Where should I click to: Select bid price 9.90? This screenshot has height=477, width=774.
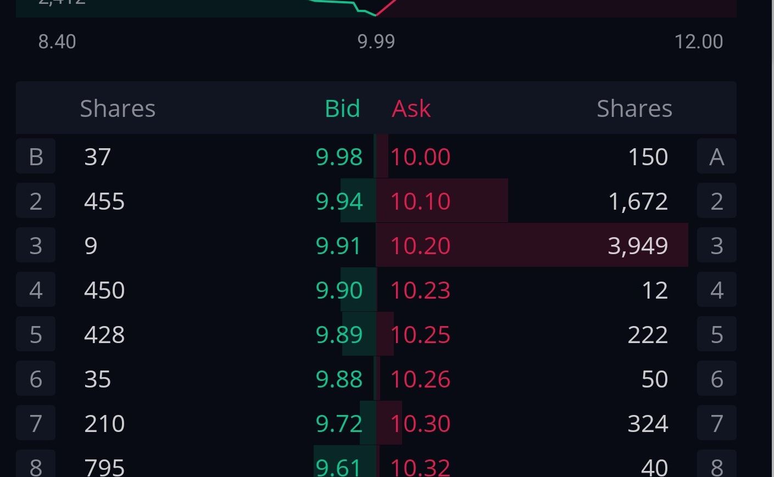point(339,290)
